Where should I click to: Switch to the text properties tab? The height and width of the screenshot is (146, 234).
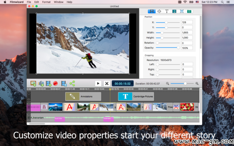coord(167,11)
